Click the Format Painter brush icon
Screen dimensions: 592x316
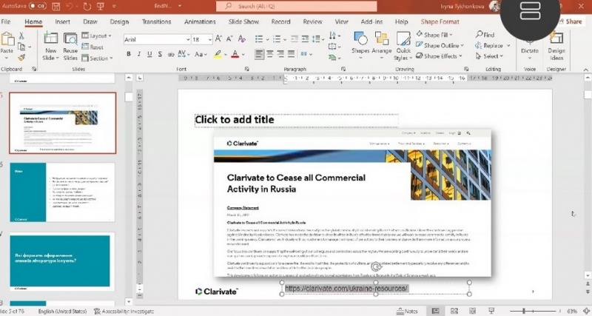[22, 56]
